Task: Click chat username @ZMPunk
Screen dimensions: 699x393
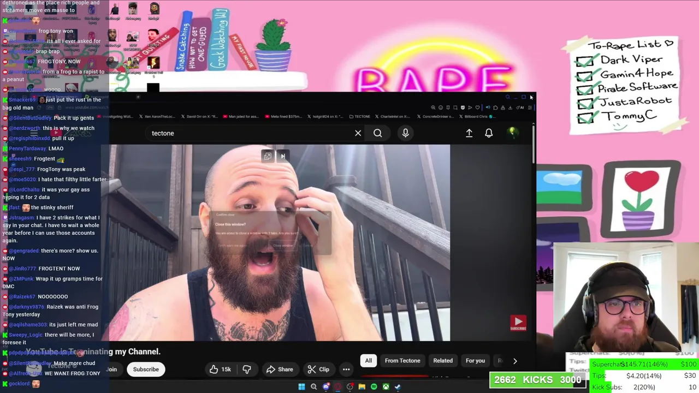Action: coord(21,279)
